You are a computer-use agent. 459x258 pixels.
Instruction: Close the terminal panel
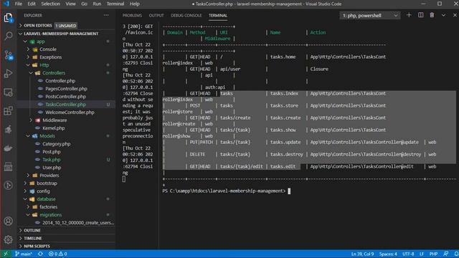[455, 15]
